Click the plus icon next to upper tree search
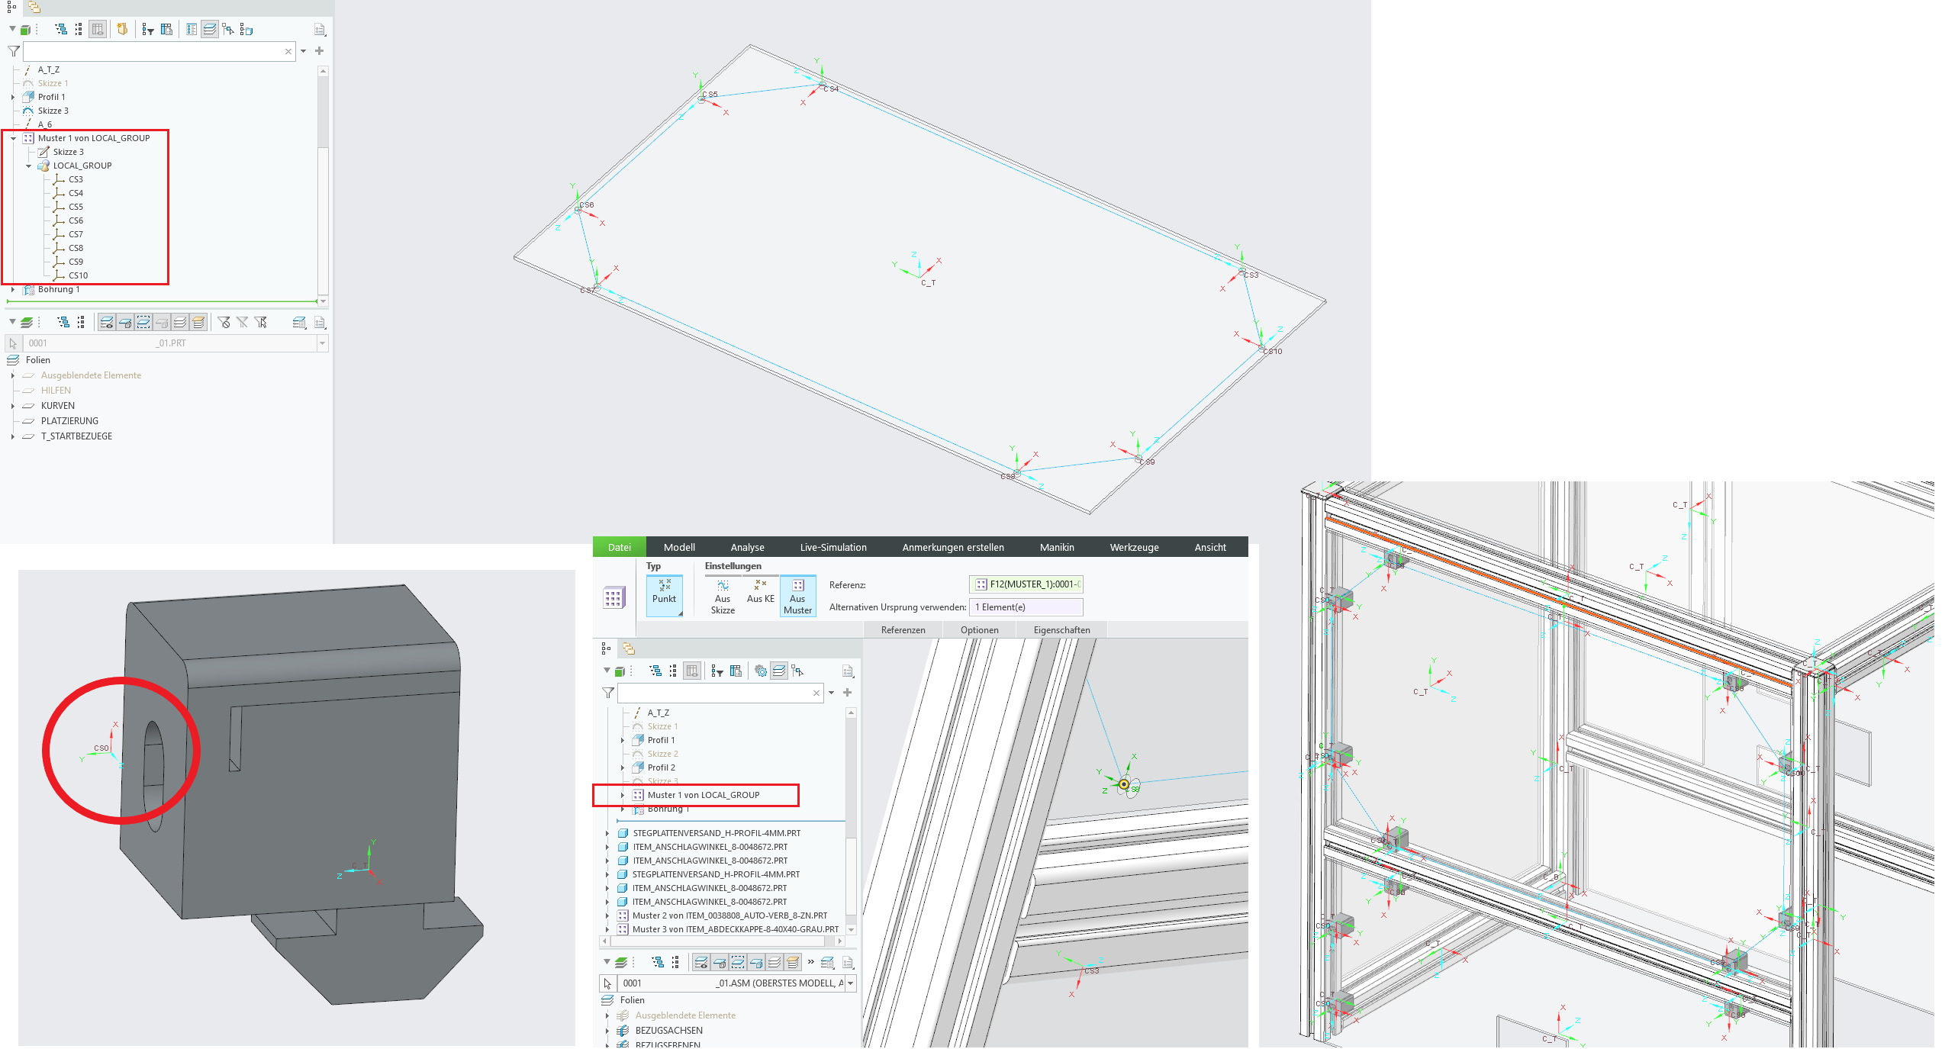The image size is (1958, 1049). [320, 51]
